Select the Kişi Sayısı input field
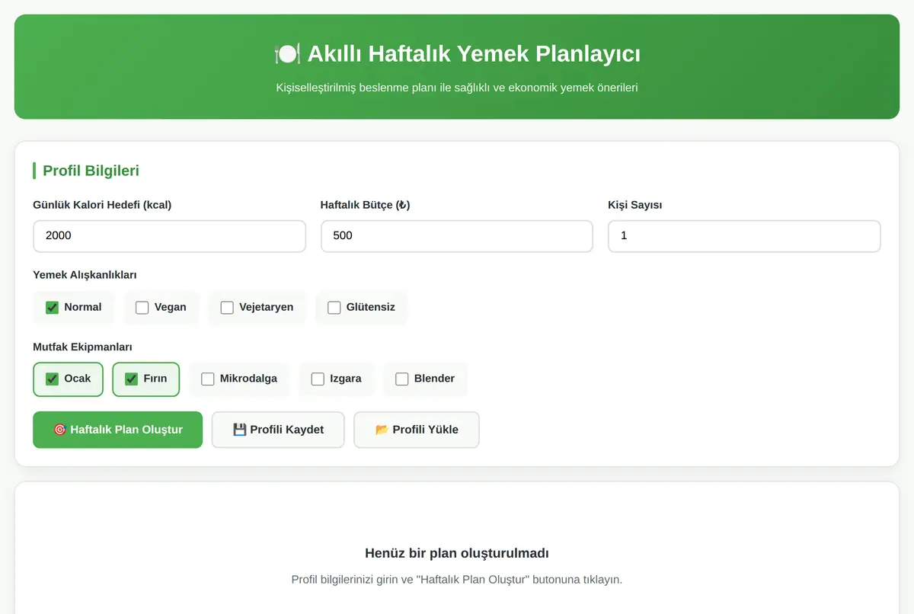The width and height of the screenshot is (914, 614). pyautogui.click(x=744, y=236)
